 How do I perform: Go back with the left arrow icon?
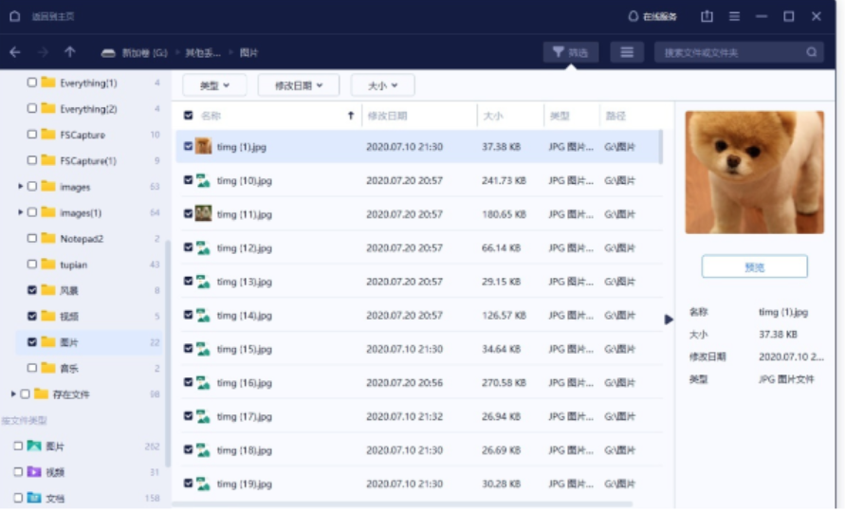15,52
